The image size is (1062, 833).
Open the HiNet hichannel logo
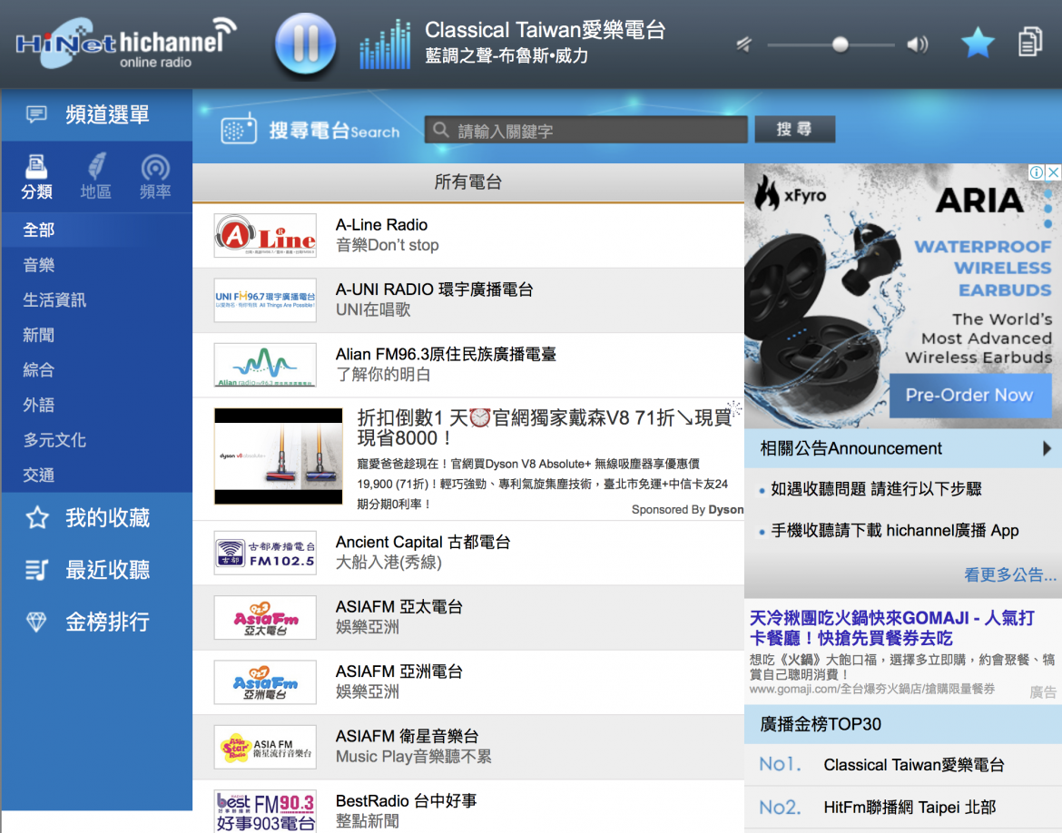click(x=125, y=44)
